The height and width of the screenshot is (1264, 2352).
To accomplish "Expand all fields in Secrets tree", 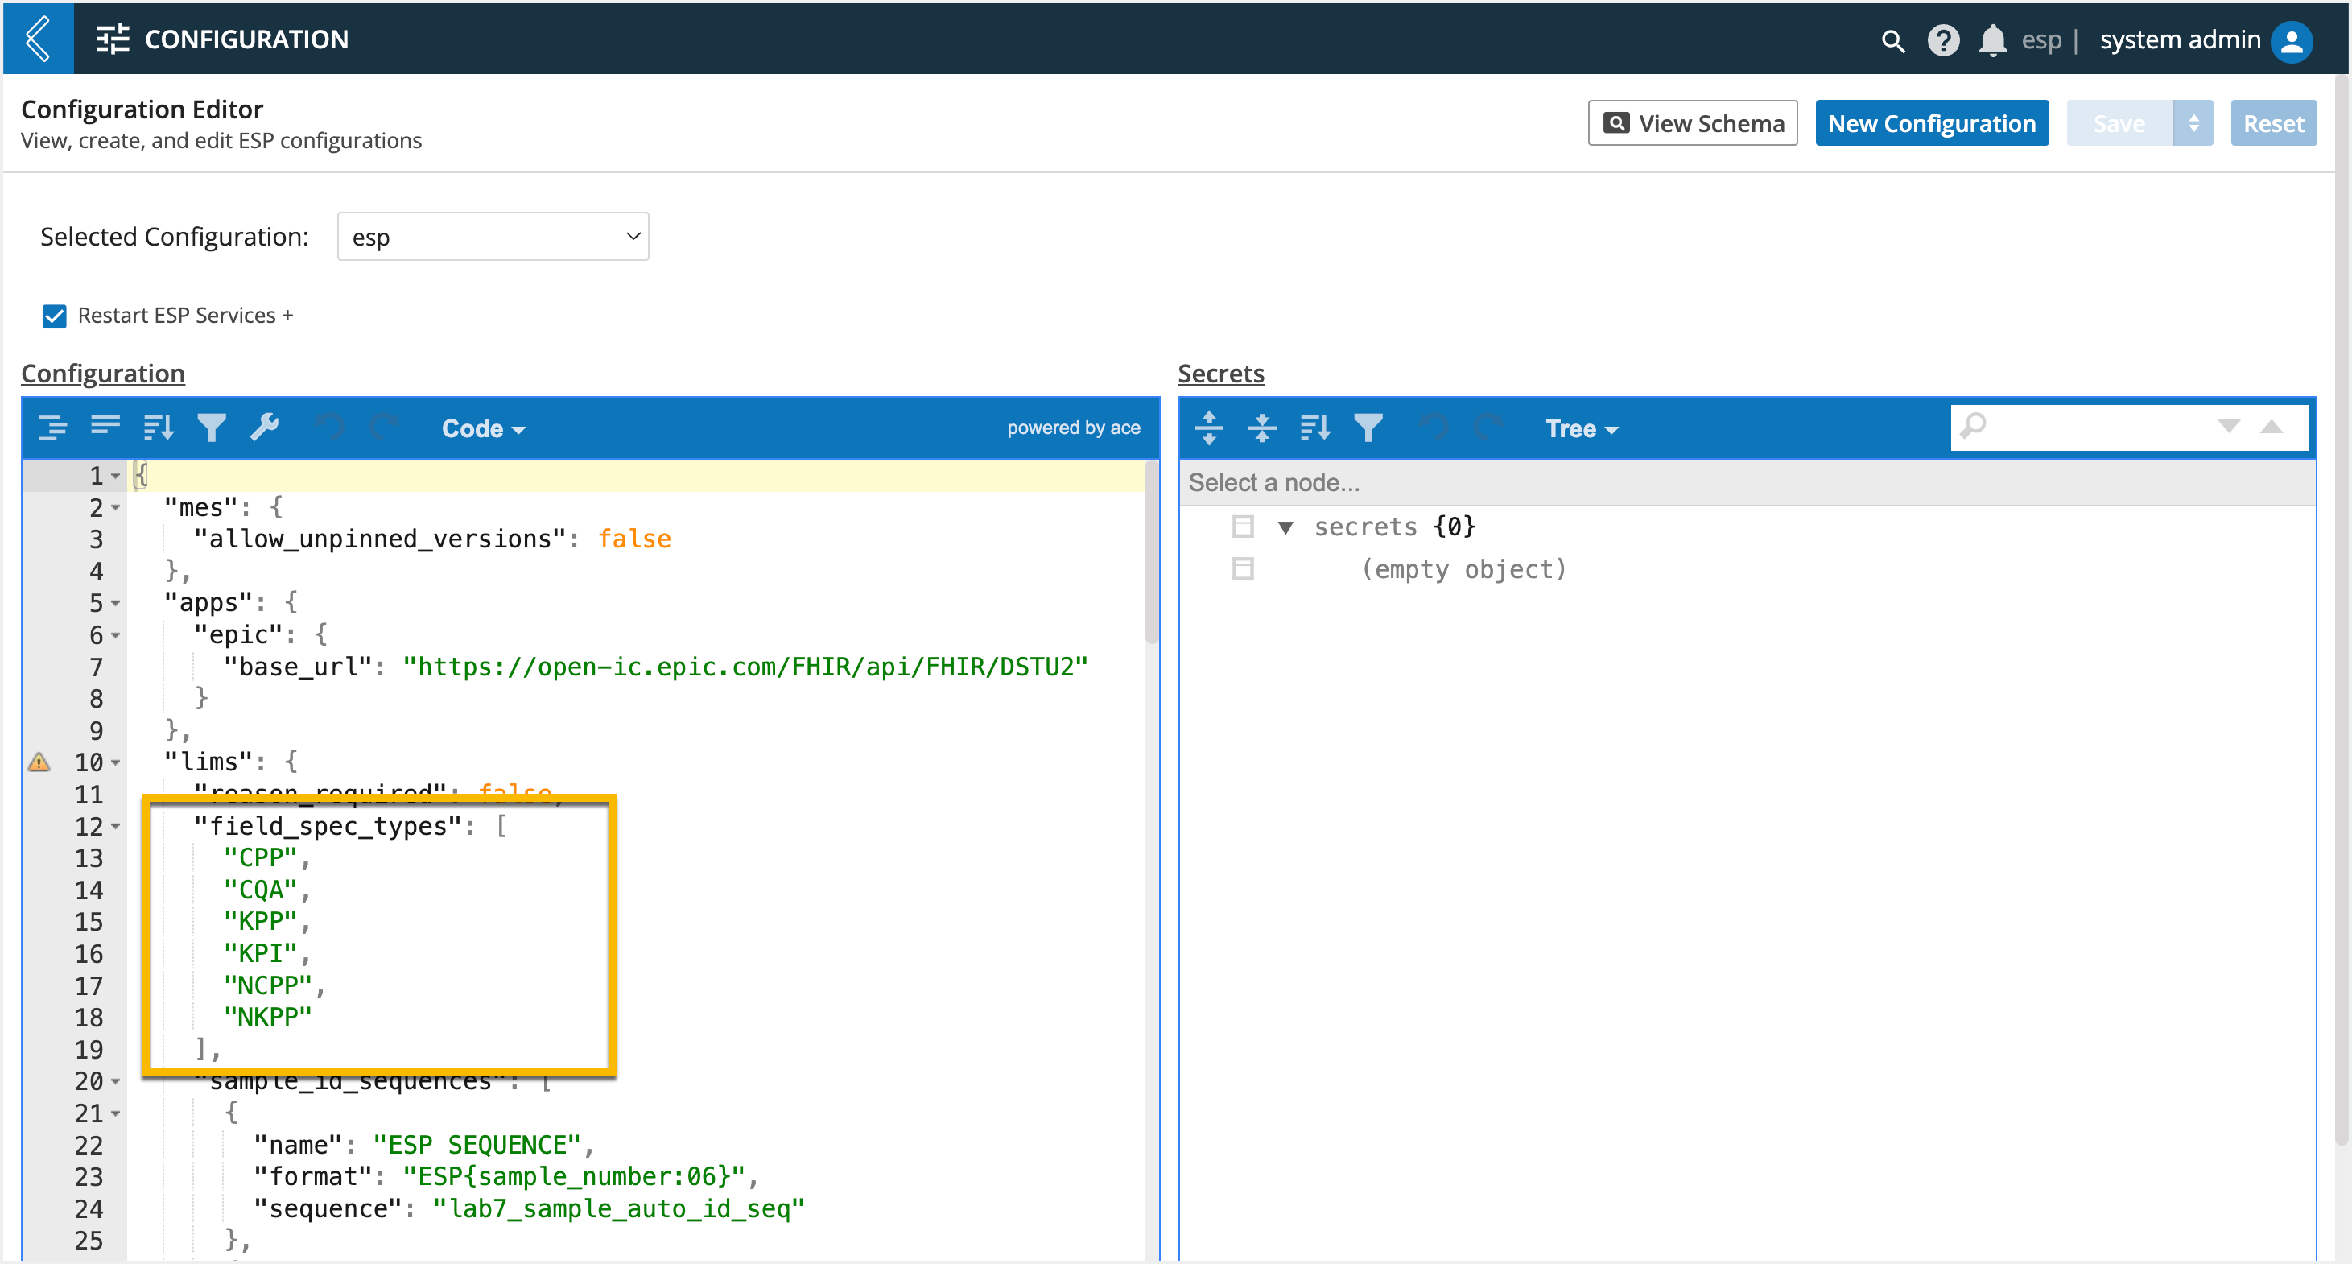I will (x=1209, y=428).
